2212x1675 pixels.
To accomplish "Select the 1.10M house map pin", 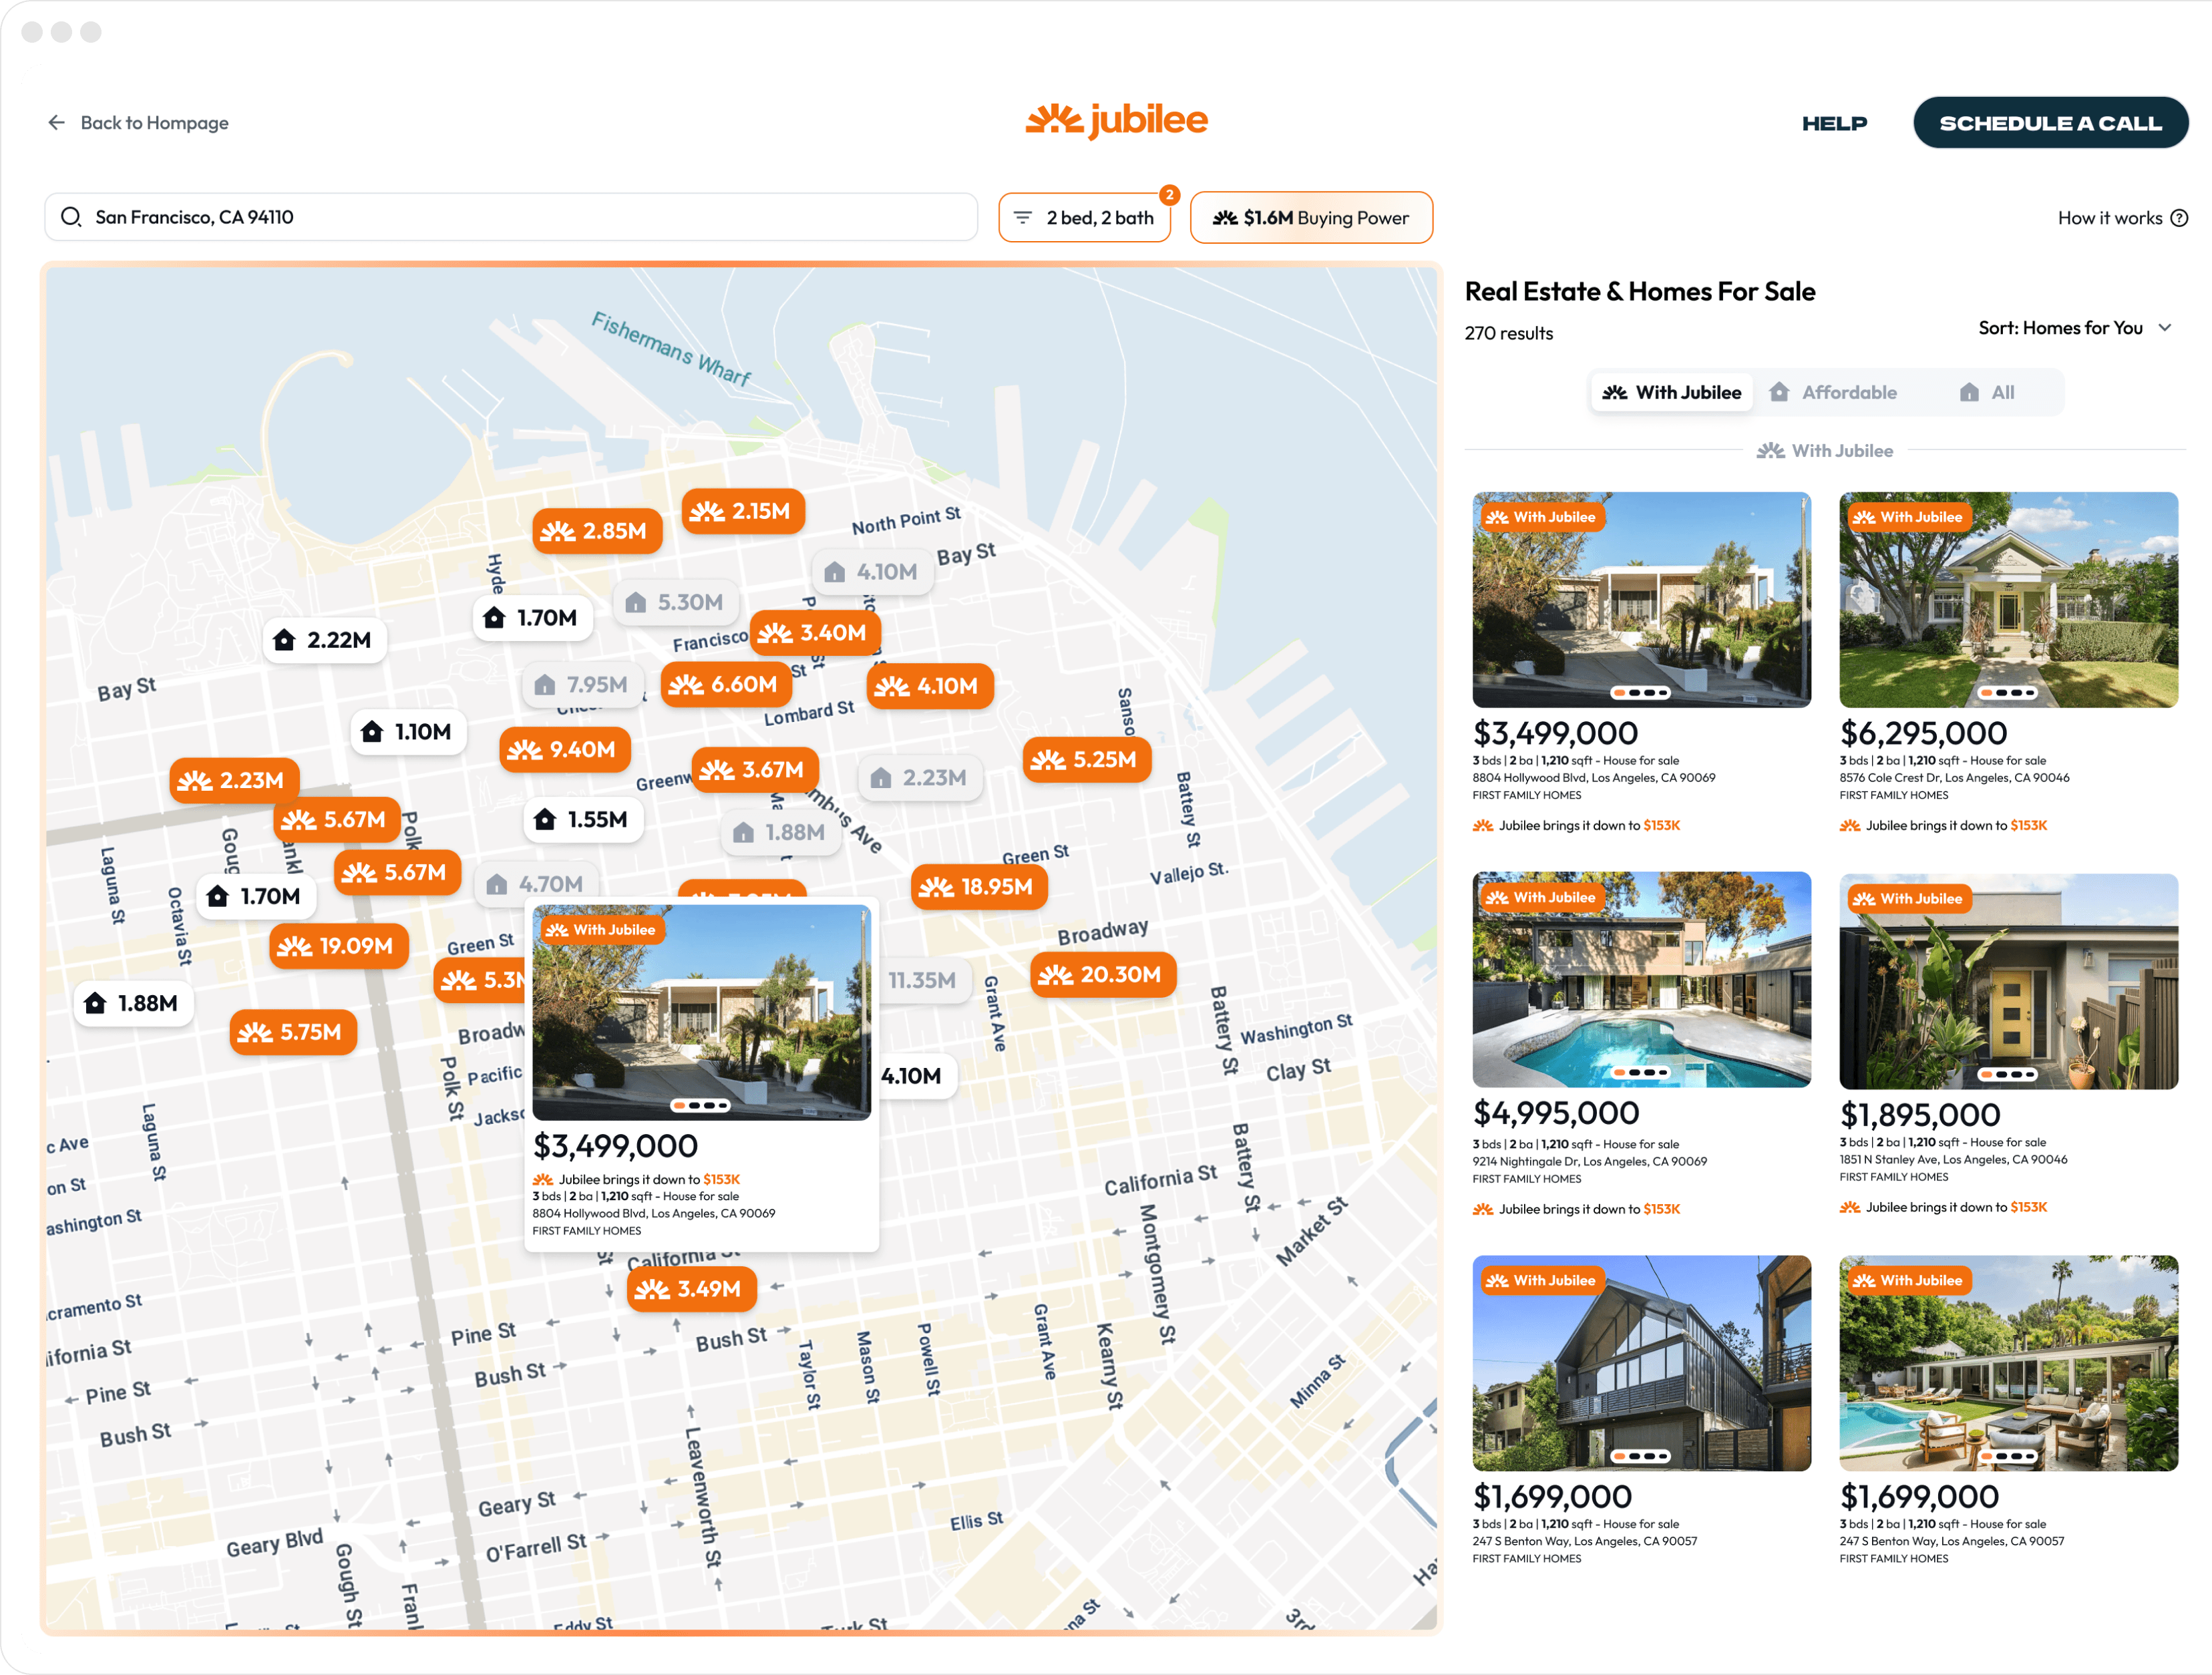I will click(x=407, y=732).
